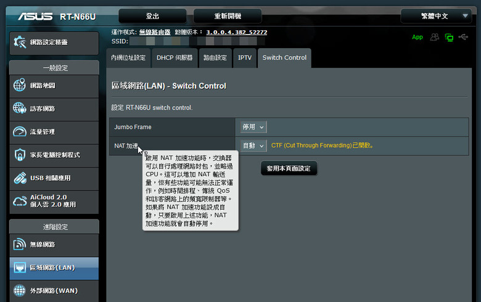Click the 進階設定 section header

pyautogui.click(x=54, y=227)
